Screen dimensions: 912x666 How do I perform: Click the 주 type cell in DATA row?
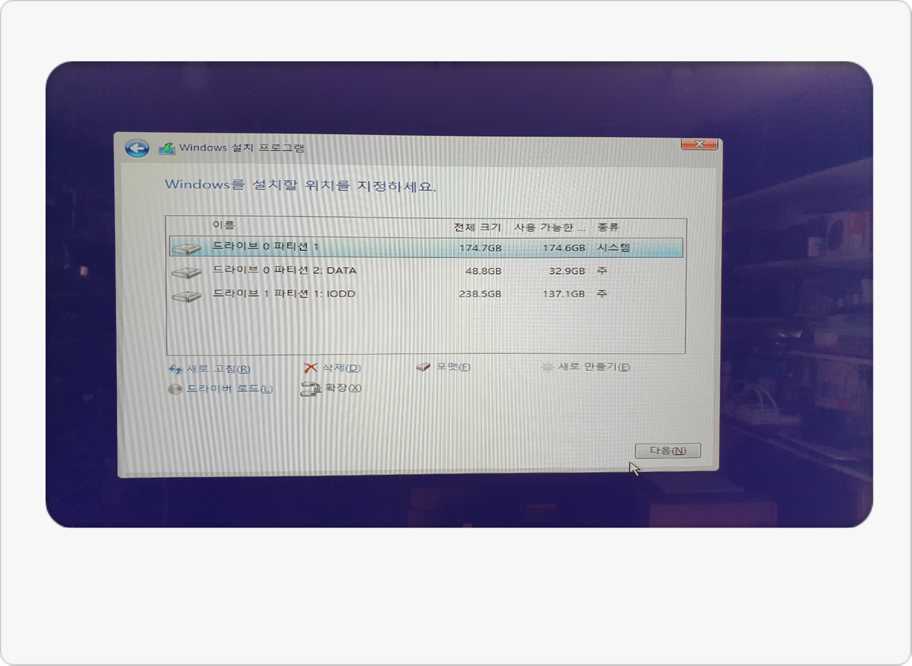[602, 271]
